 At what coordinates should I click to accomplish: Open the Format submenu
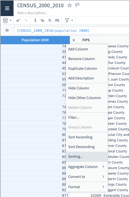87,187
